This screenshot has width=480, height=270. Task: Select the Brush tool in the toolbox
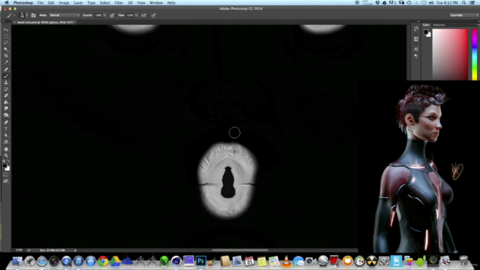[6, 76]
